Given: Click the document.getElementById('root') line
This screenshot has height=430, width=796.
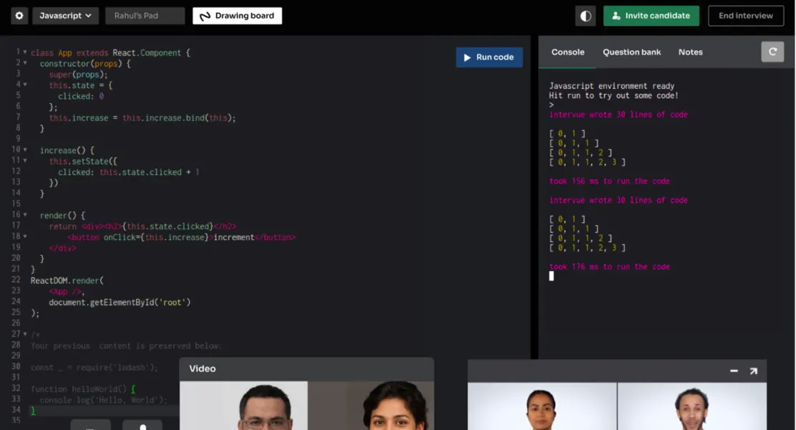Looking at the screenshot, I should click(x=120, y=302).
